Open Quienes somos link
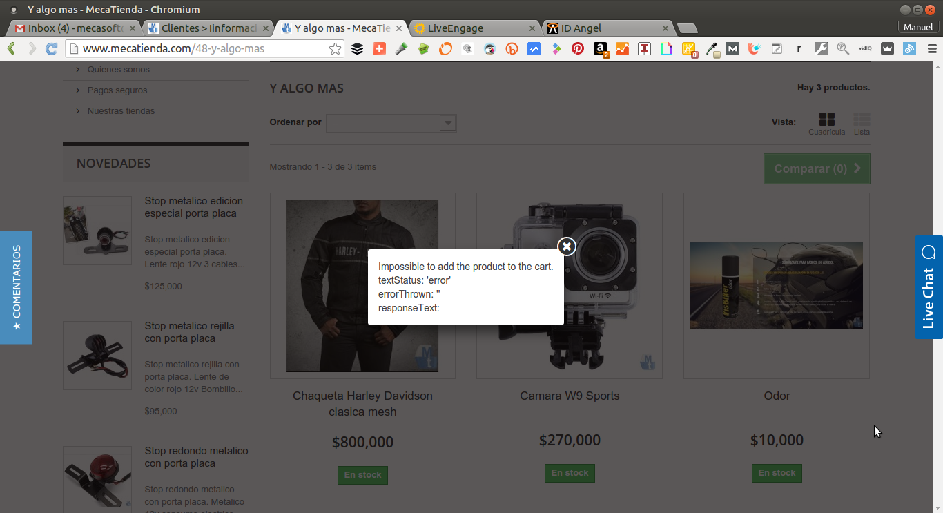Image resolution: width=943 pixels, height=513 pixels. [x=119, y=70]
